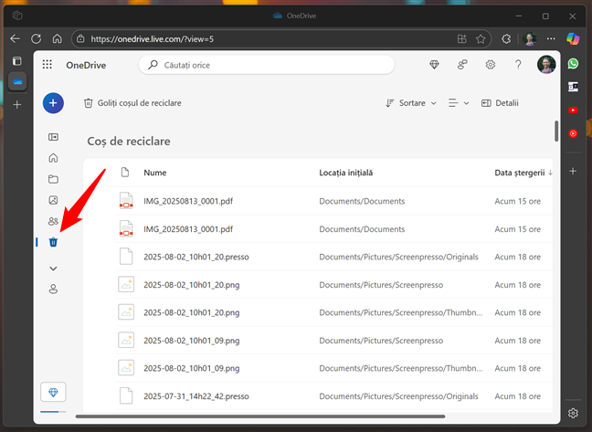Open browser sidebar settings gear at bottom
The height and width of the screenshot is (432, 592).
click(573, 413)
